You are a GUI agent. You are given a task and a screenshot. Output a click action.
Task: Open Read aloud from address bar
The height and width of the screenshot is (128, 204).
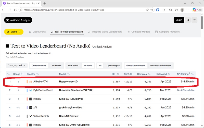tap(147, 10)
